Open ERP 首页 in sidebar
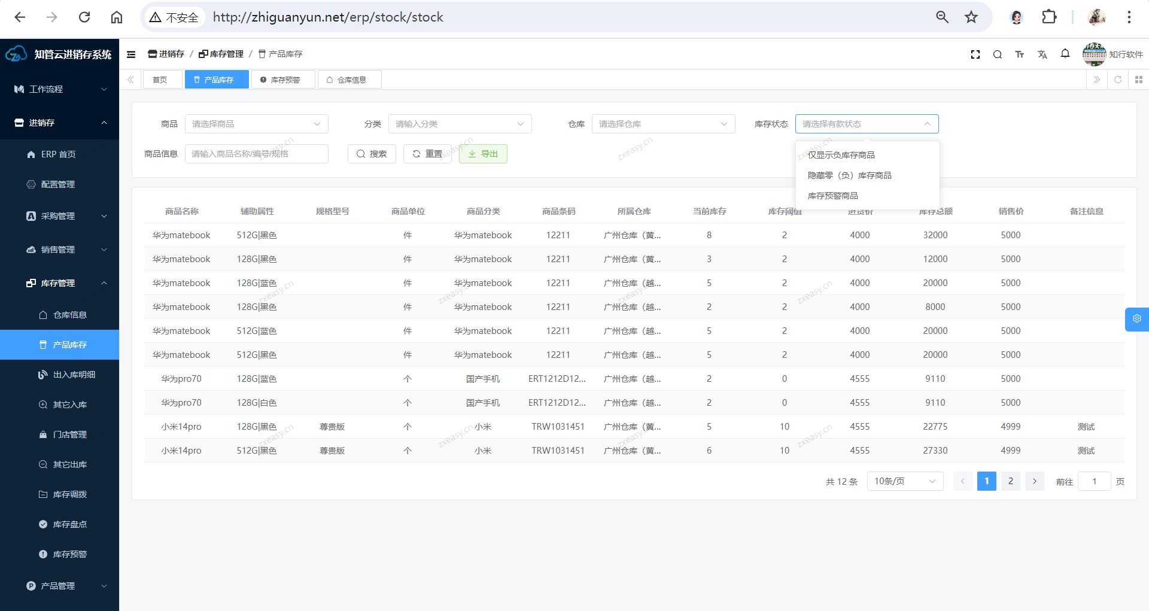This screenshot has width=1149, height=611. tap(59, 154)
